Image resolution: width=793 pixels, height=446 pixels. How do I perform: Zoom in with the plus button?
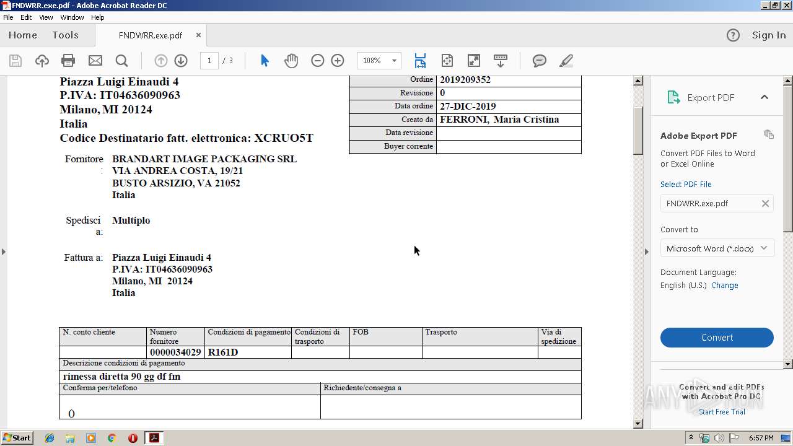(x=338, y=61)
